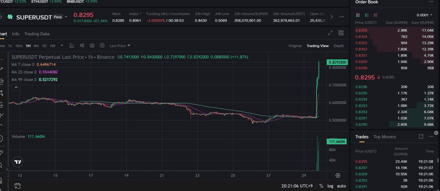Viewport: 440px width, 191px height.
Task: Switch to the Original chart view
Action: click(x=295, y=46)
